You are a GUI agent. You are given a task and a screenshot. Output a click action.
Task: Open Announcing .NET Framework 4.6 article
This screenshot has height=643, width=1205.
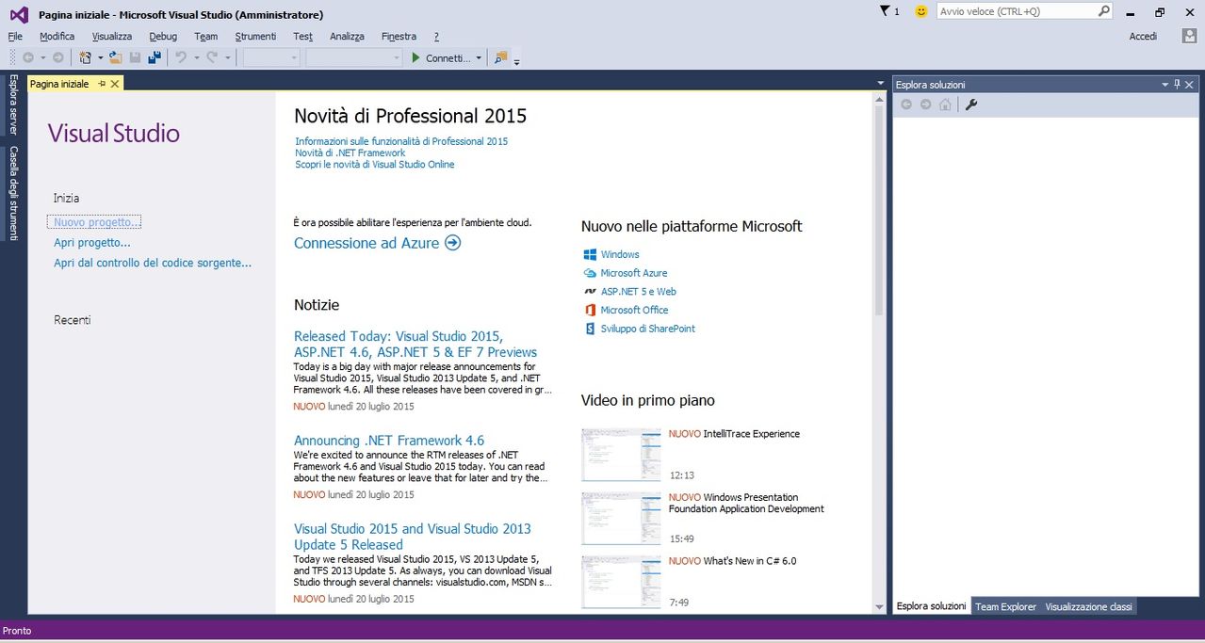point(389,441)
